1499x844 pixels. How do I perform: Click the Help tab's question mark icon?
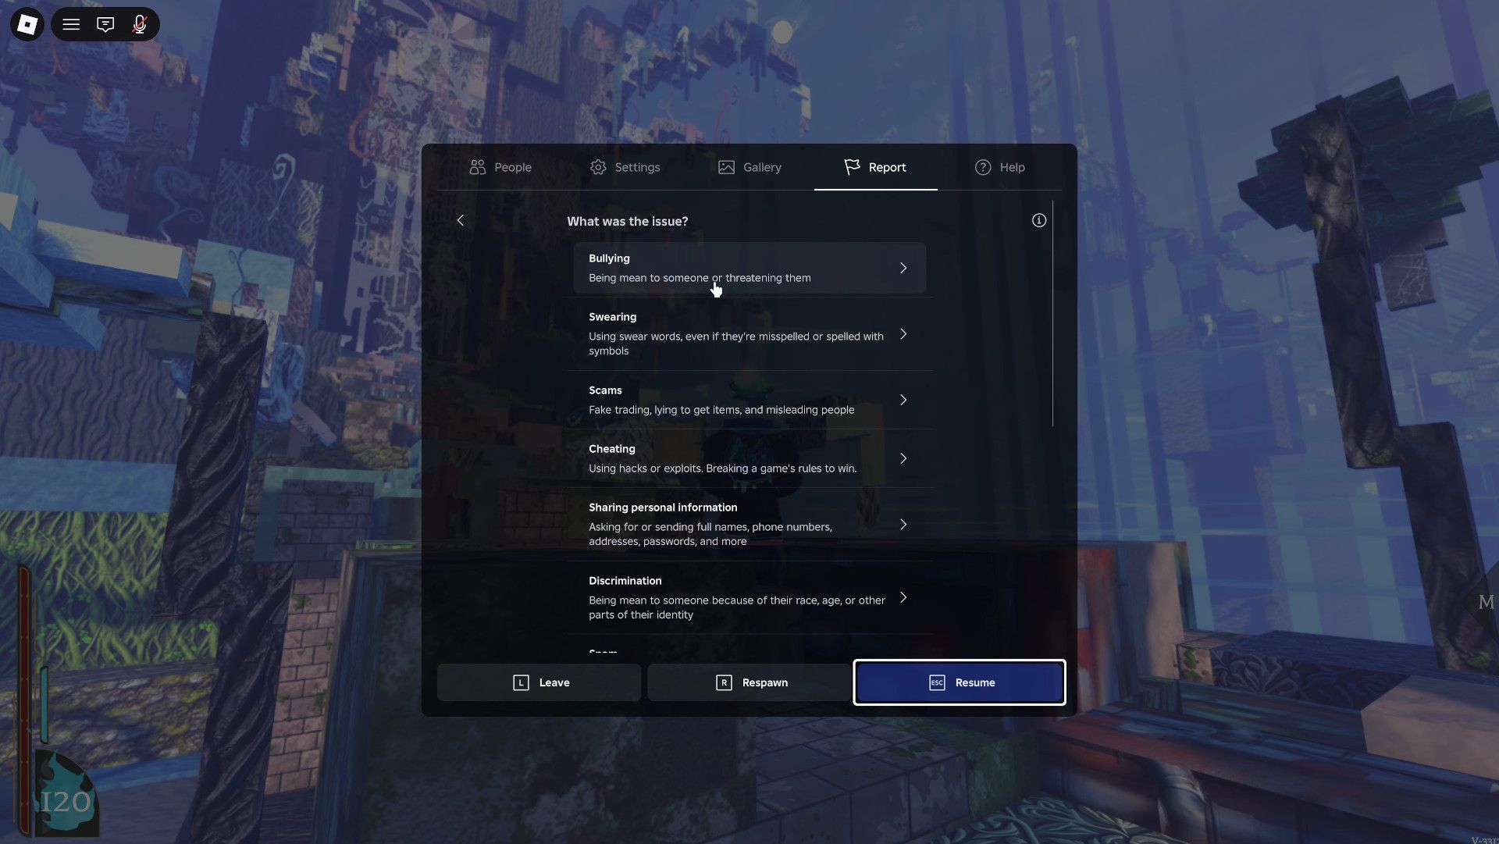point(983,167)
